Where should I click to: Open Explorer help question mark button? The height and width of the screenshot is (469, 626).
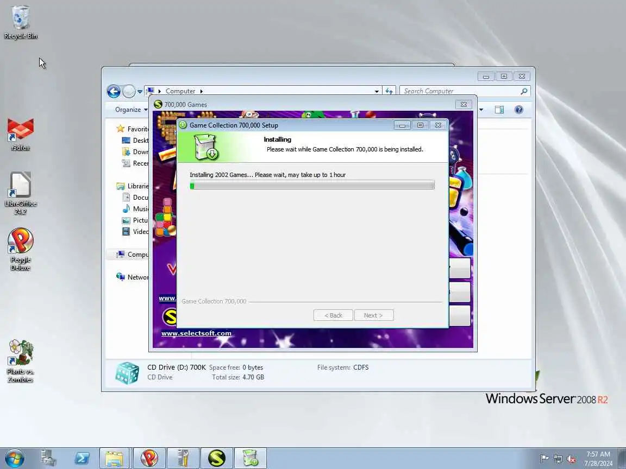pos(518,110)
